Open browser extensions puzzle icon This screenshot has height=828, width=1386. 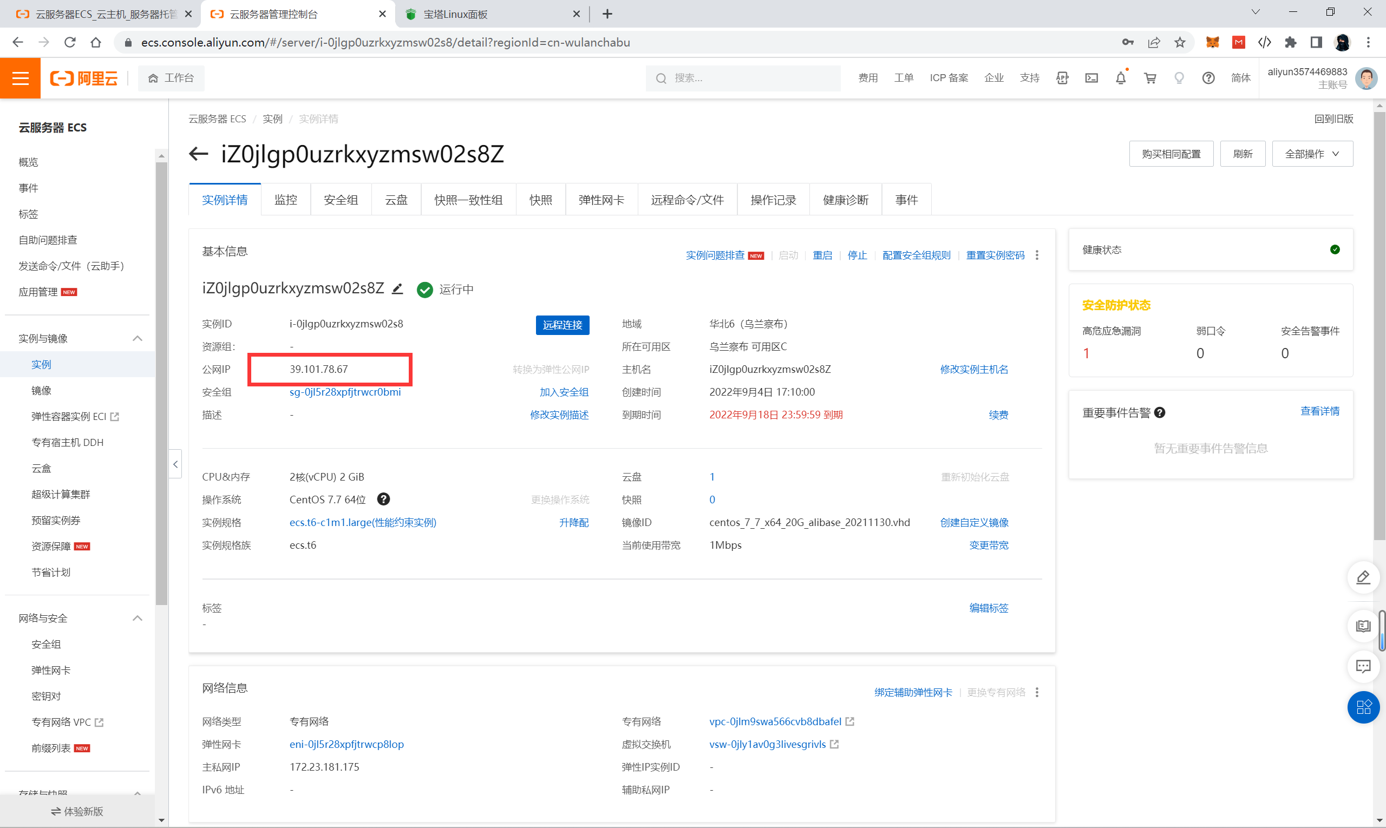[x=1290, y=42]
